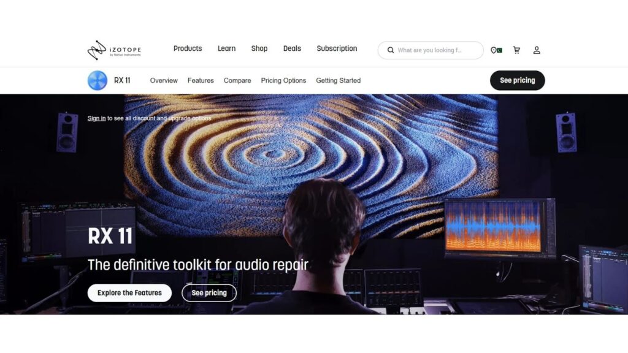
Task: Select the Deals menu item
Action: tap(292, 48)
